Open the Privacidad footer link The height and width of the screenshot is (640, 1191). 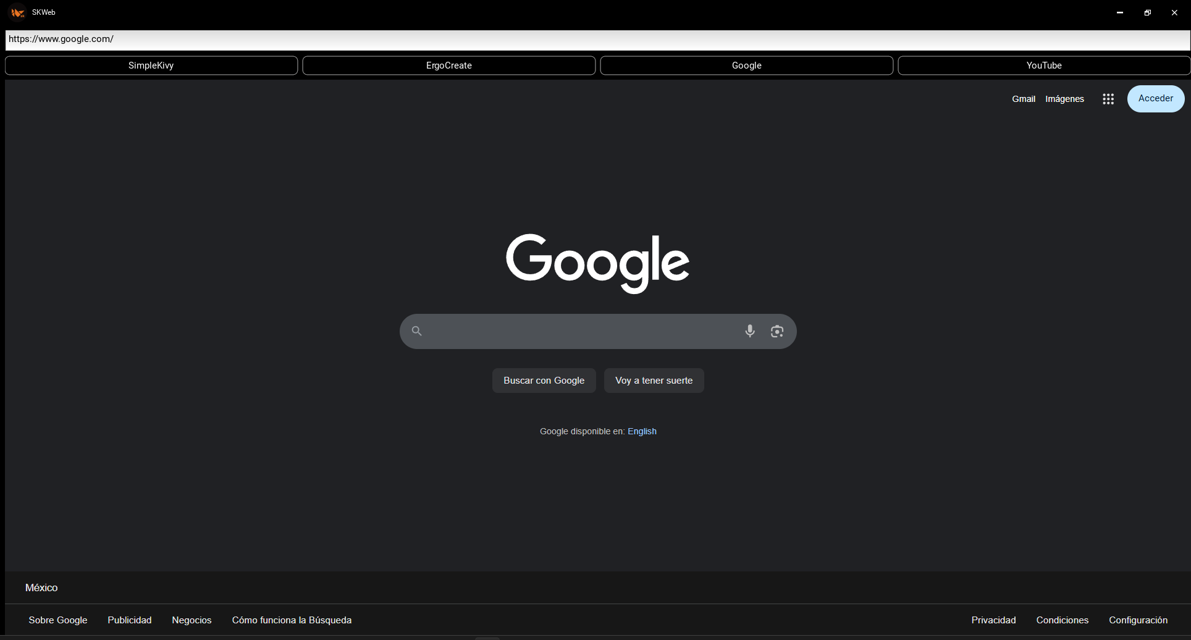coord(993,620)
